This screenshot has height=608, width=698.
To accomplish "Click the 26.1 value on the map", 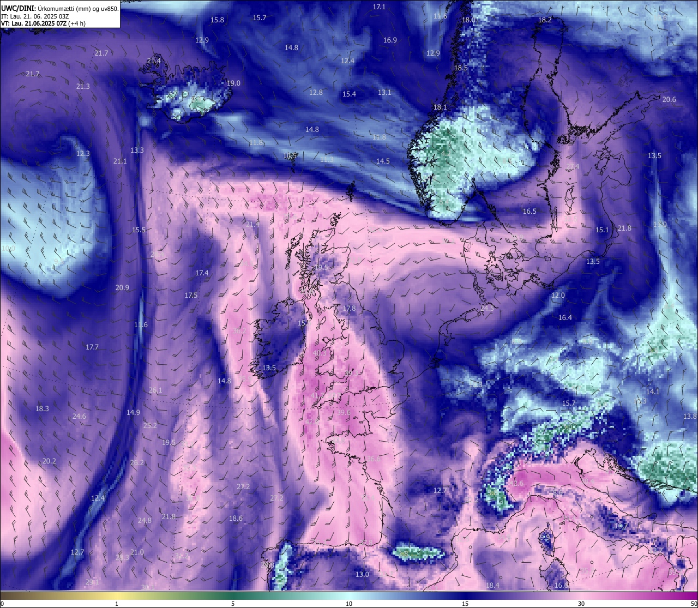I will tap(155, 390).
